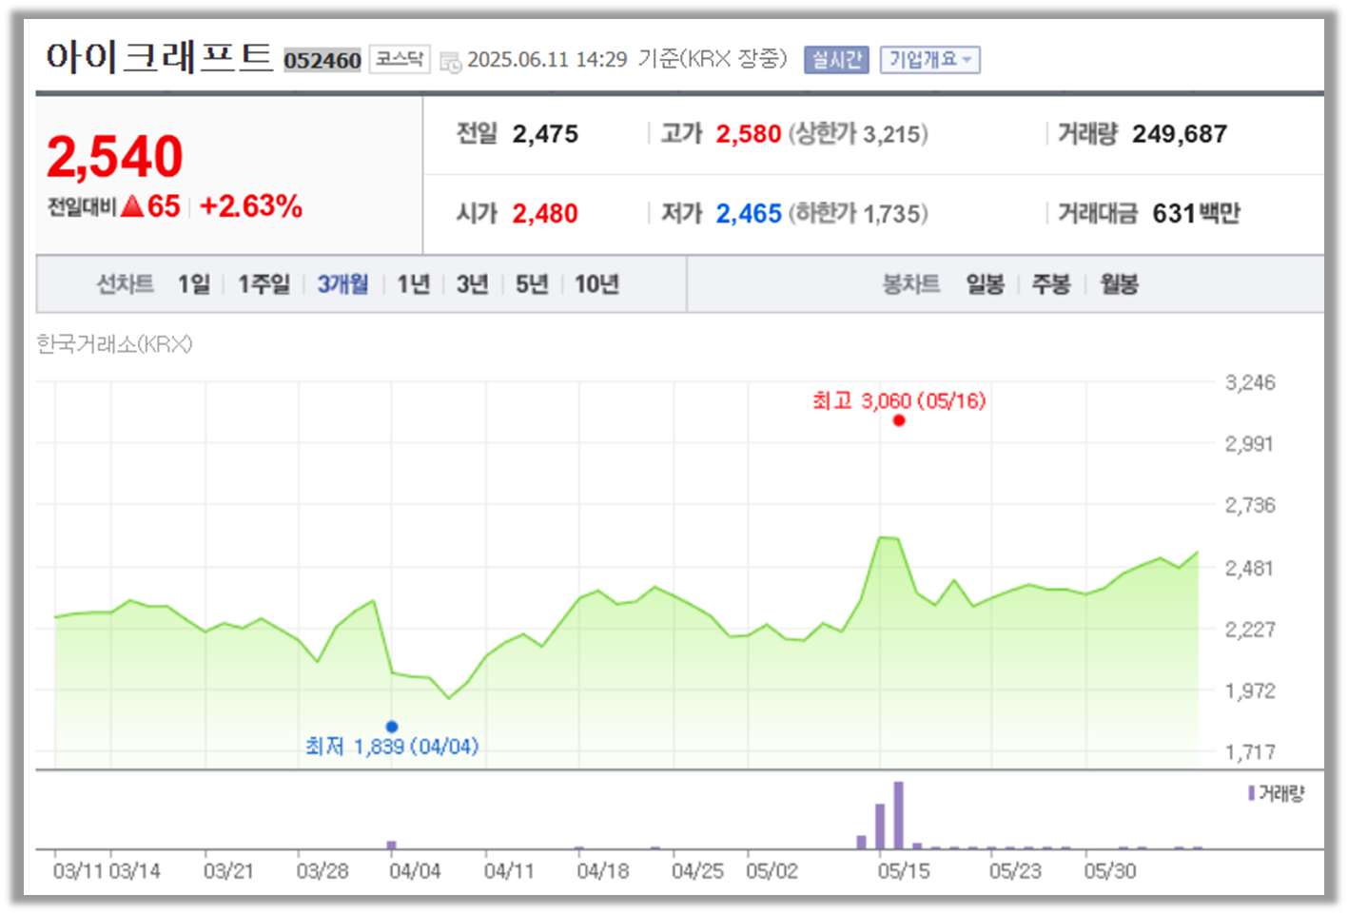This screenshot has width=1348, height=914.
Task: Select the 10년 line chart tab
Action: coord(596,283)
